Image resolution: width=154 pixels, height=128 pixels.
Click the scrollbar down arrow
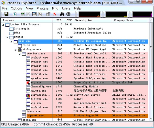click(x=151, y=119)
